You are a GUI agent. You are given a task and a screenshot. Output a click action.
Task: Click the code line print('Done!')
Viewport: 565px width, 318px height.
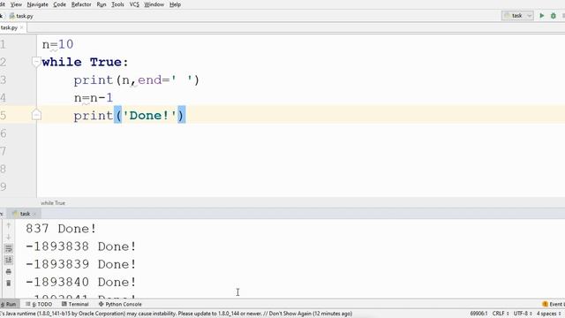pyautogui.click(x=130, y=116)
